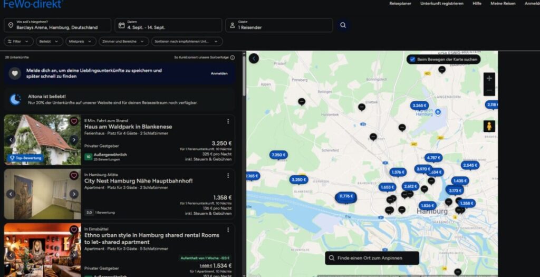Zoom out on the map
This screenshot has height=277, width=540.
(489, 90)
